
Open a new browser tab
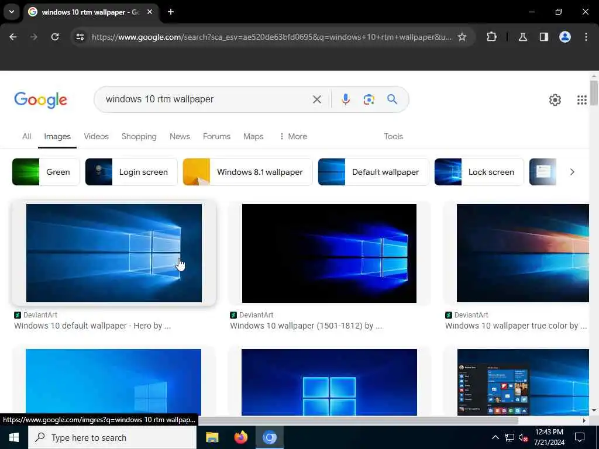[x=171, y=12]
